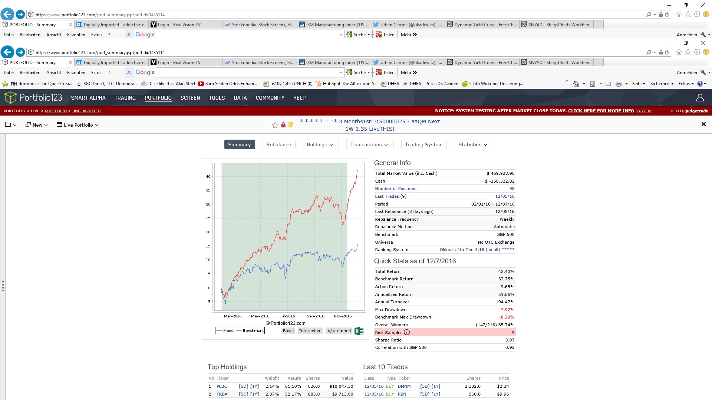Open the gear settings icon in lower window
Viewport: 712px width, 400px height.
click(x=697, y=52)
